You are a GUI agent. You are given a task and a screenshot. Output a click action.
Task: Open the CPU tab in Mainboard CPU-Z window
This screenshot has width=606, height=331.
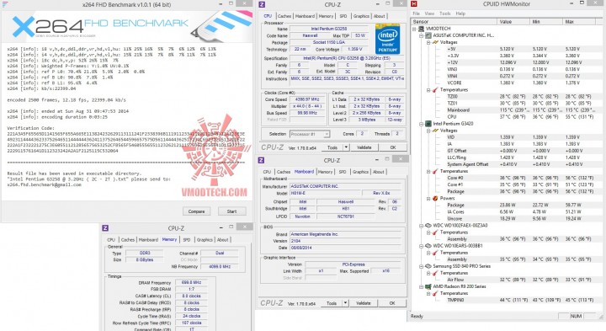click(x=267, y=172)
